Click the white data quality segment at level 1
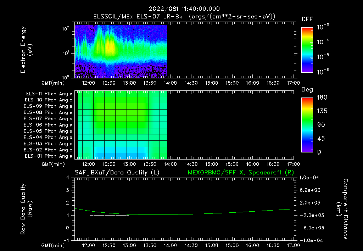Viewport: 363px width, 251px height. (109, 215)
